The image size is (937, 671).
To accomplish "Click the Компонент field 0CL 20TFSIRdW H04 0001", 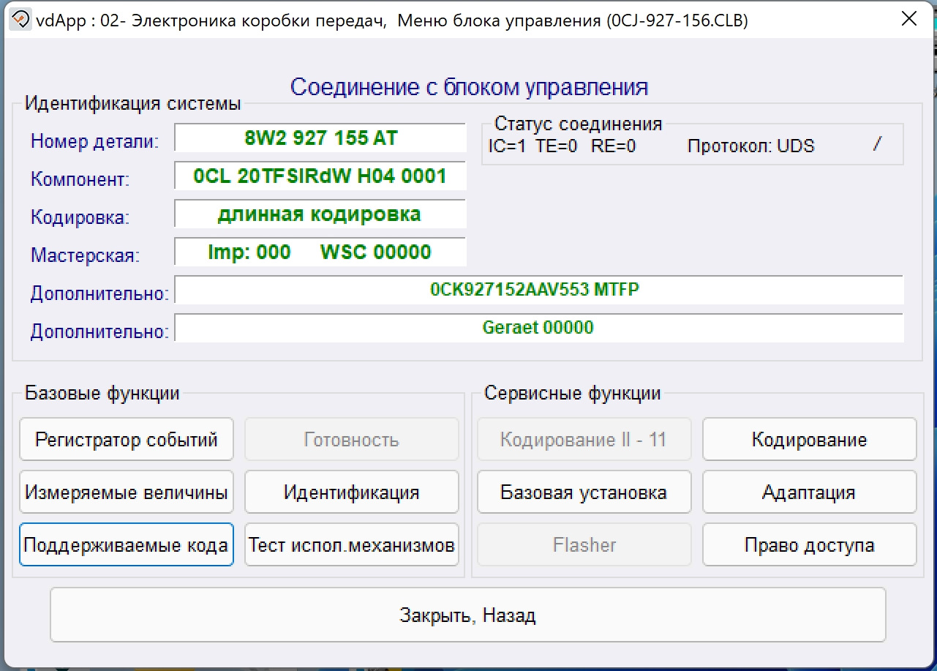I will [x=320, y=176].
